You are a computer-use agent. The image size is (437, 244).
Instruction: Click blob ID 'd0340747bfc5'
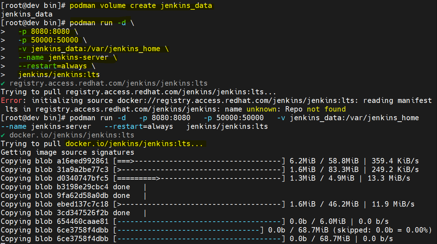83,178
